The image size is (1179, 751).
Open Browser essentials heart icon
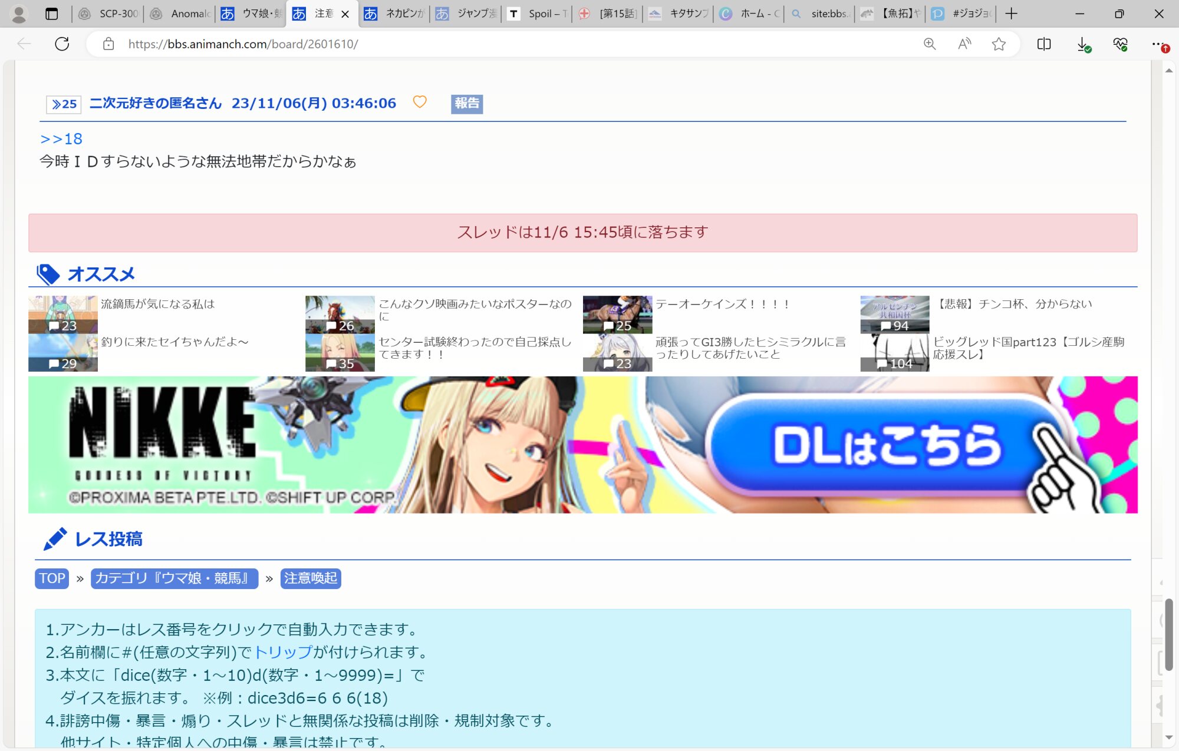pos(1120,44)
